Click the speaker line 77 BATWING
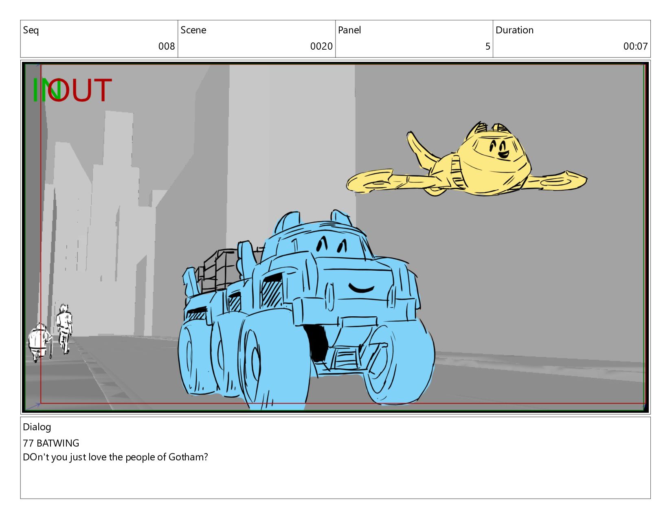The image size is (672, 519). (x=51, y=443)
